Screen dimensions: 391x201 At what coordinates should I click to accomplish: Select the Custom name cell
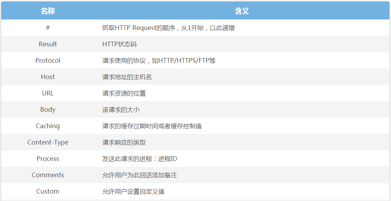tap(48, 191)
